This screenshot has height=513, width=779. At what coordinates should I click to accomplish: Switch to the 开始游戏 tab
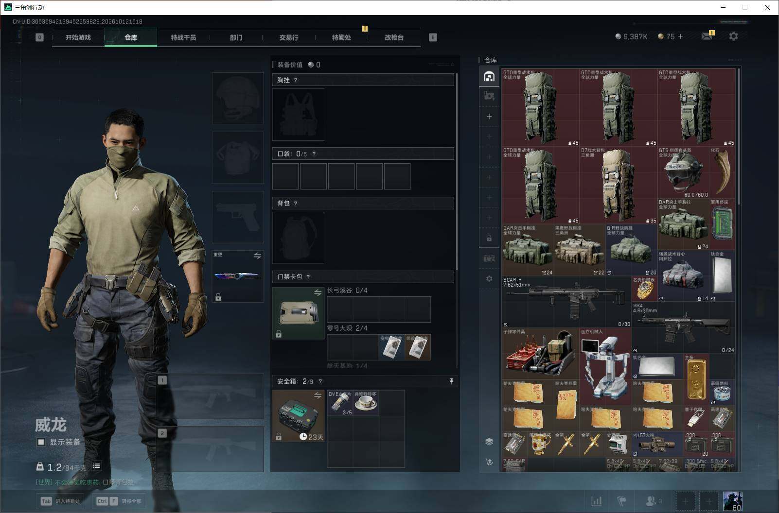pyautogui.click(x=78, y=37)
